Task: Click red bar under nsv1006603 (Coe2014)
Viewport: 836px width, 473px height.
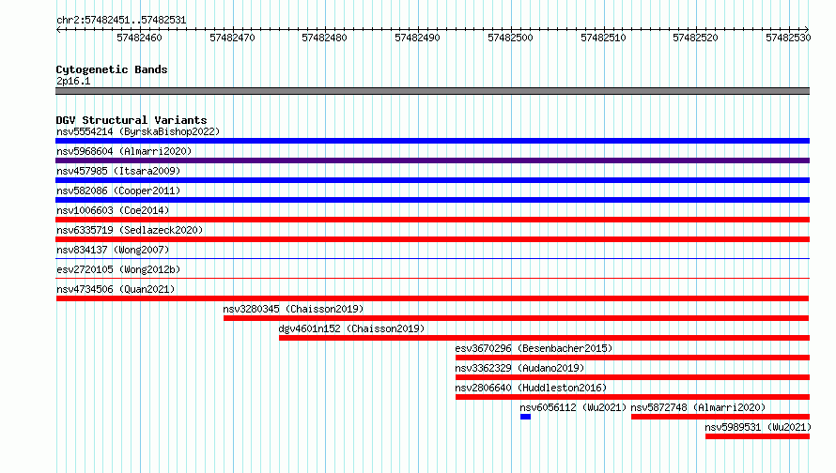Action: (432, 220)
